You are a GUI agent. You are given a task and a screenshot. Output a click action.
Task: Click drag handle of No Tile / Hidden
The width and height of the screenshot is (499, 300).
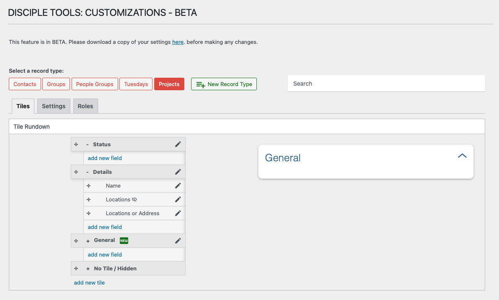[x=76, y=268]
